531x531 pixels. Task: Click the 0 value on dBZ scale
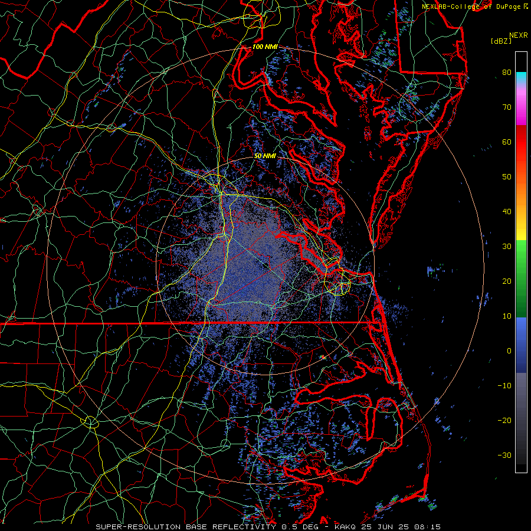pyautogui.click(x=509, y=351)
